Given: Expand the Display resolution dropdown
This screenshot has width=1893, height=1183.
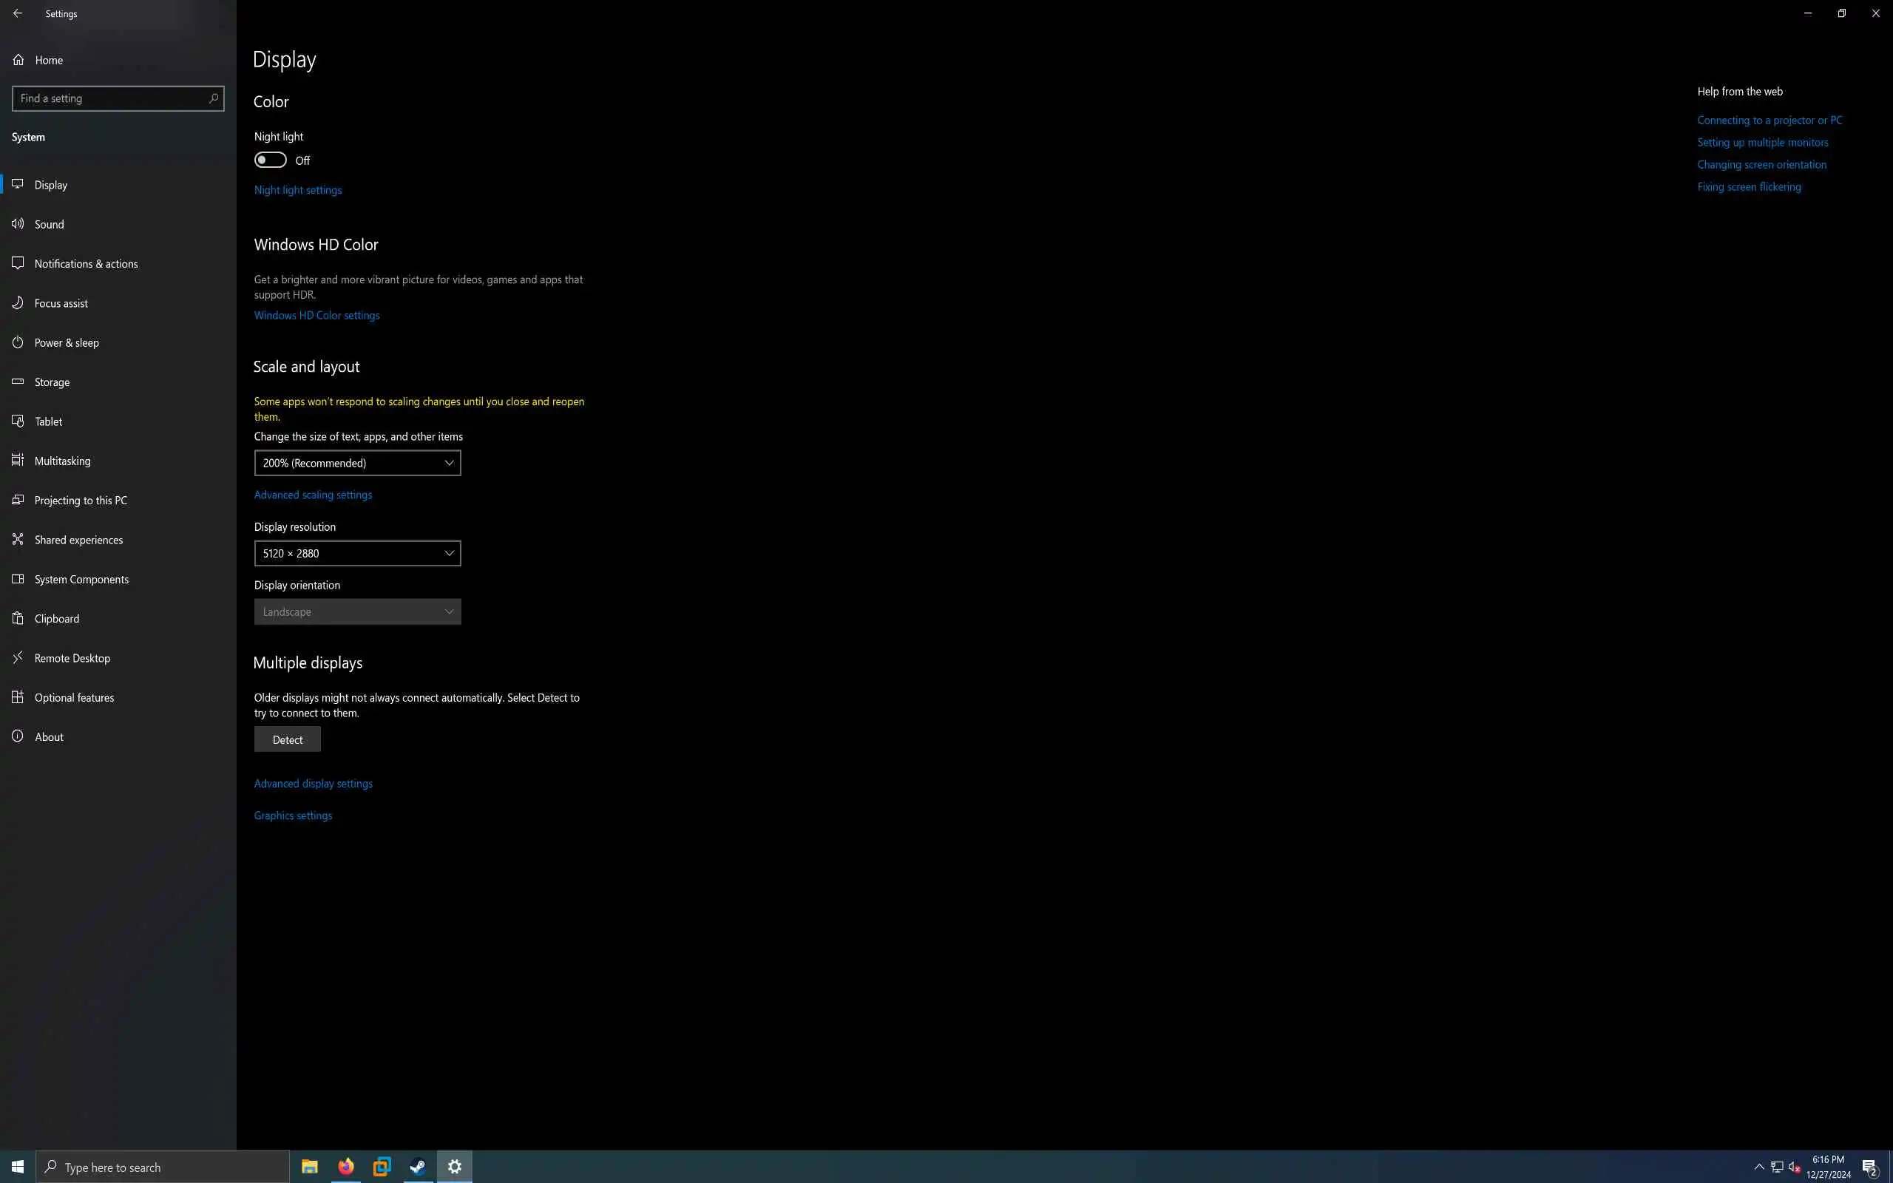Looking at the screenshot, I should click(x=356, y=553).
